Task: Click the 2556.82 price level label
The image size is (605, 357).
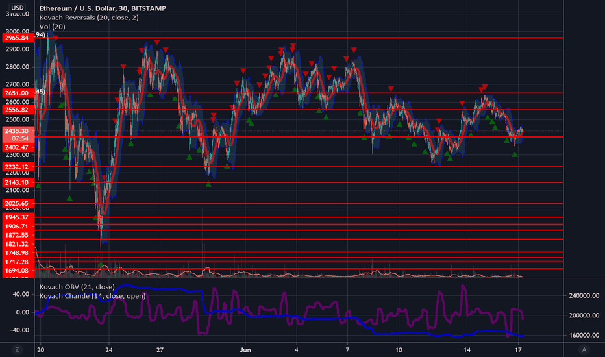Action: [17, 110]
